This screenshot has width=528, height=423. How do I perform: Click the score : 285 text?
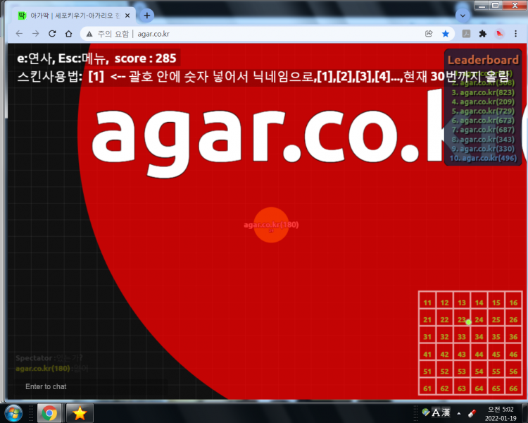(146, 59)
